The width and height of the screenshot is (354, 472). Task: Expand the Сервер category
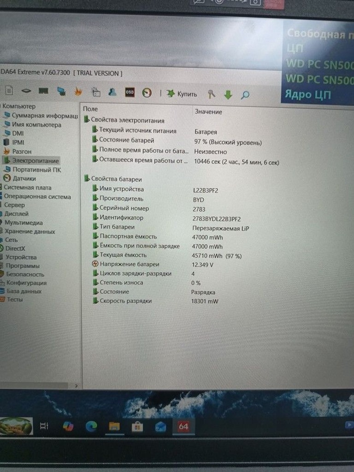pyautogui.click(x=14, y=205)
